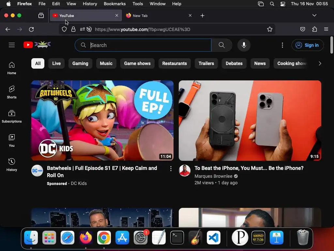This screenshot has height=251, width=334.
Task: Click the site security padlock icon
Action: pyautogui.click(x=73, y=29)
